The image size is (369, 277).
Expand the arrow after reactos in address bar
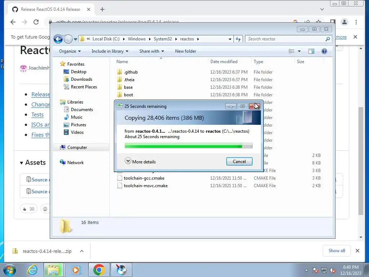(198, 39)
